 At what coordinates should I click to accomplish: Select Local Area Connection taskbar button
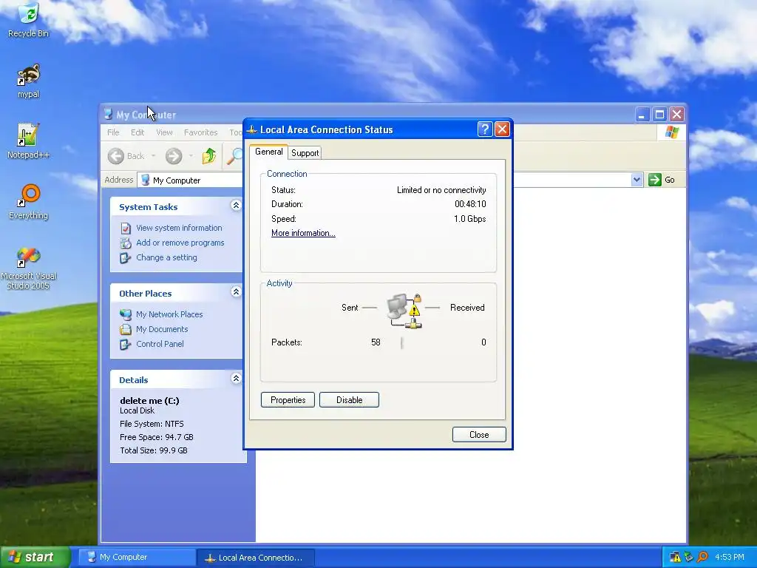tap(256, 558)
